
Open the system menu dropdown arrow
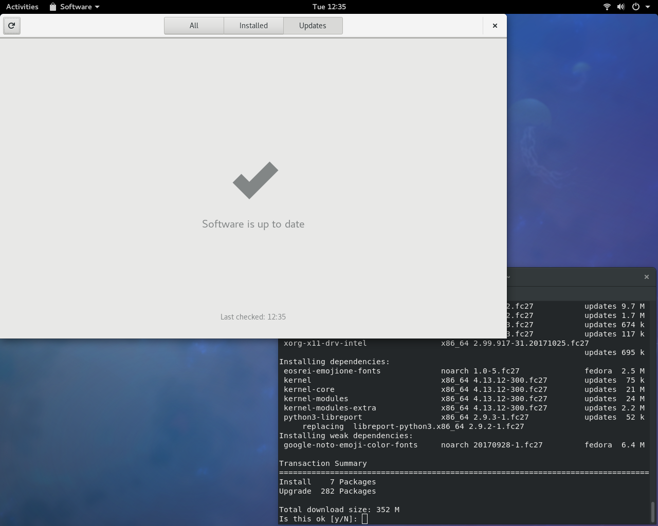coord(647,7)
